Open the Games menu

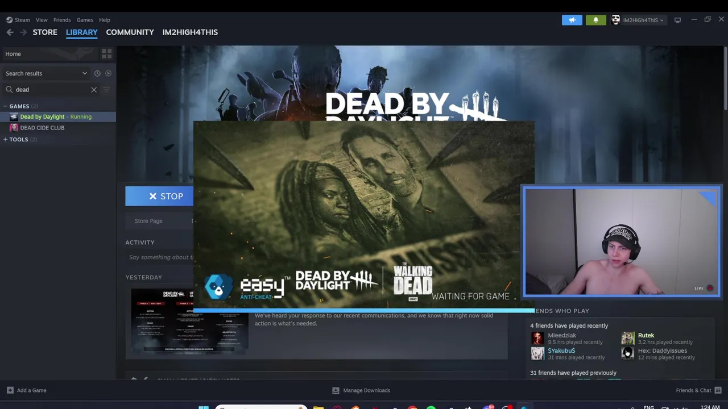click(85, 20)
